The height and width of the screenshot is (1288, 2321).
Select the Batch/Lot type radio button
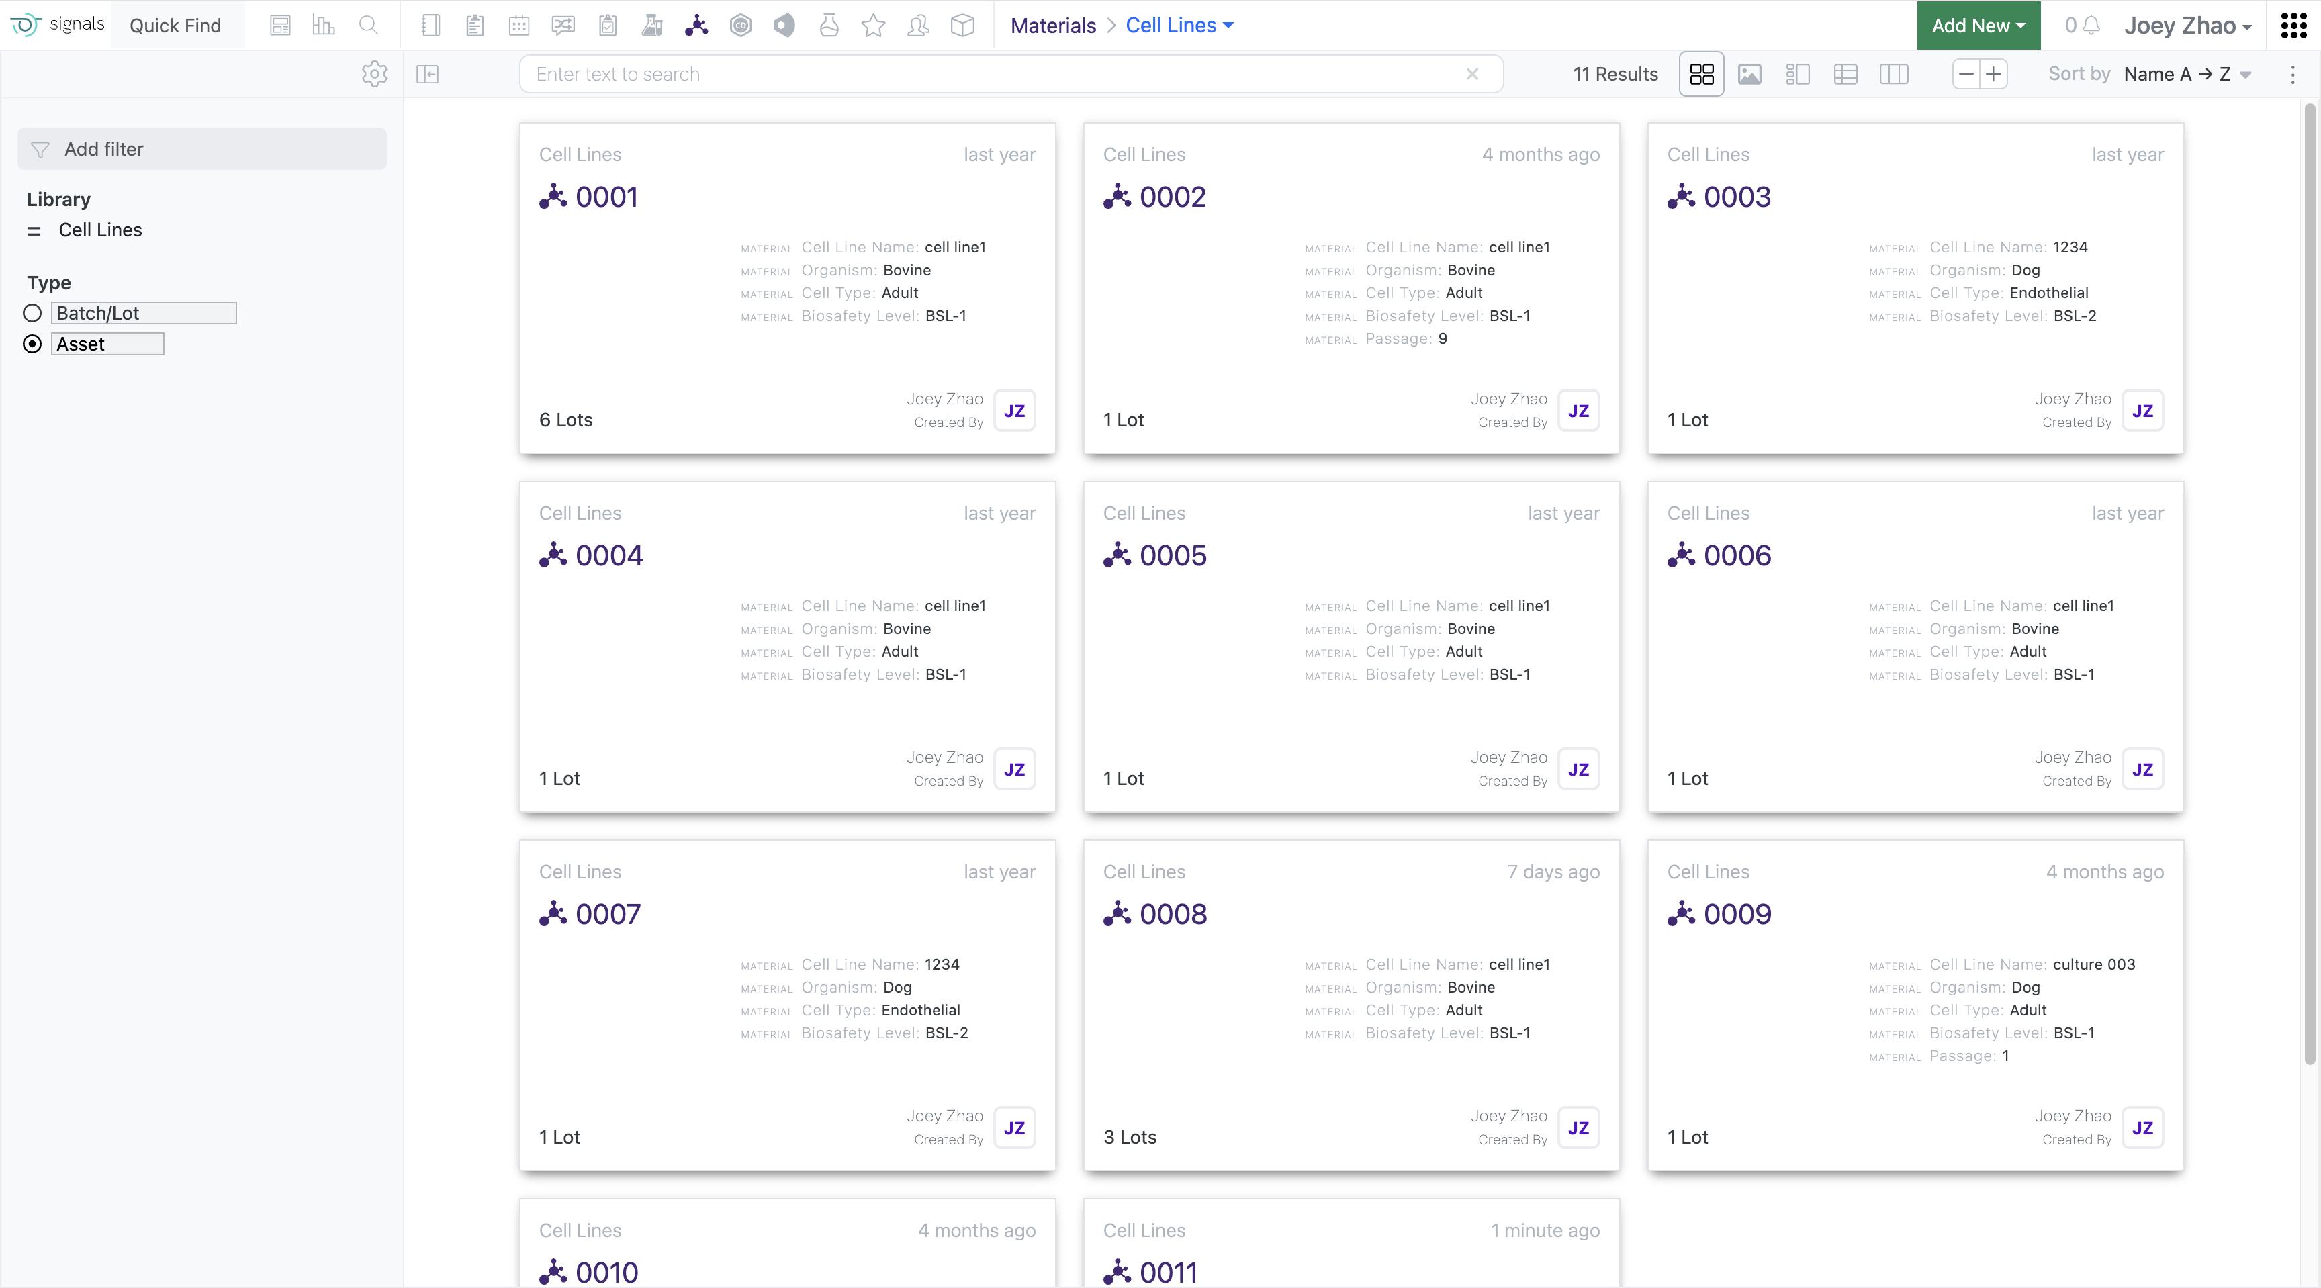(32, 312)
